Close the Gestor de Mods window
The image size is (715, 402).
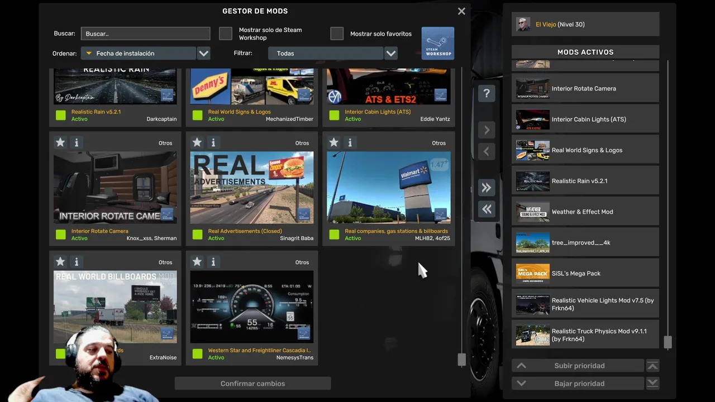(x=461, y=11)
